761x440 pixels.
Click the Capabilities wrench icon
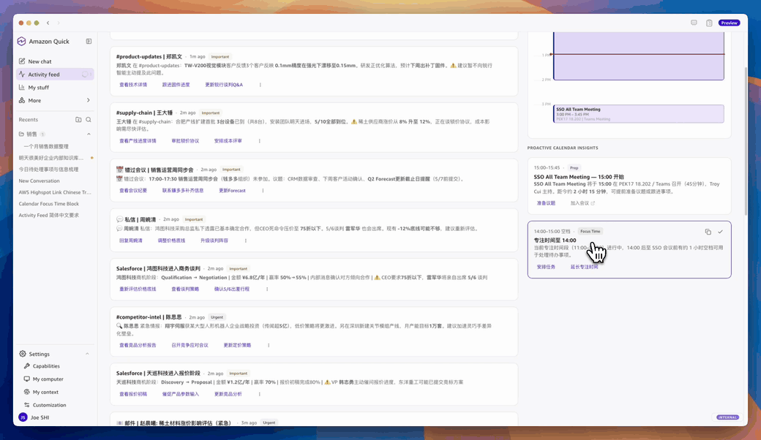point(26,366)
